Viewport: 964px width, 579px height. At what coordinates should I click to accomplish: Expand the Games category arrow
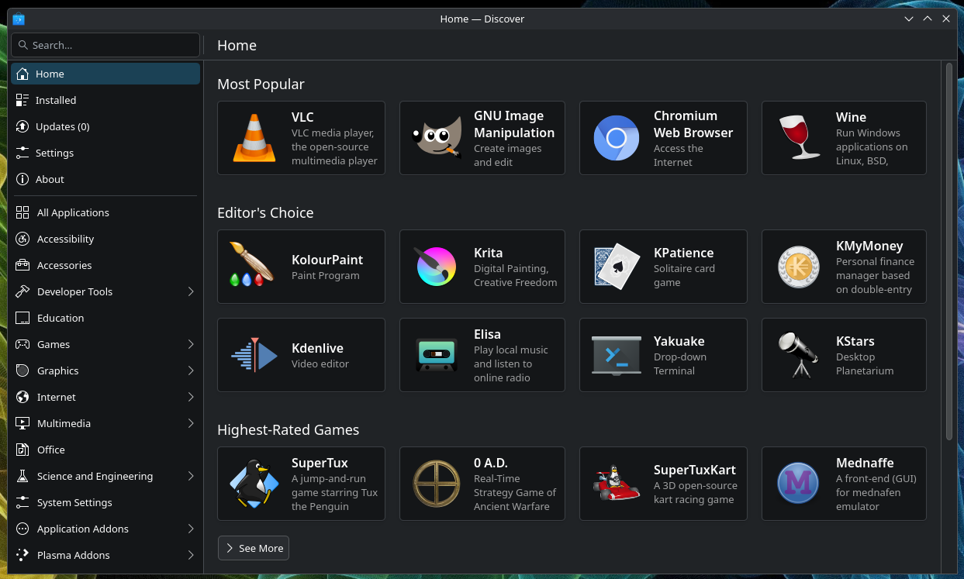tap(191, 344)
